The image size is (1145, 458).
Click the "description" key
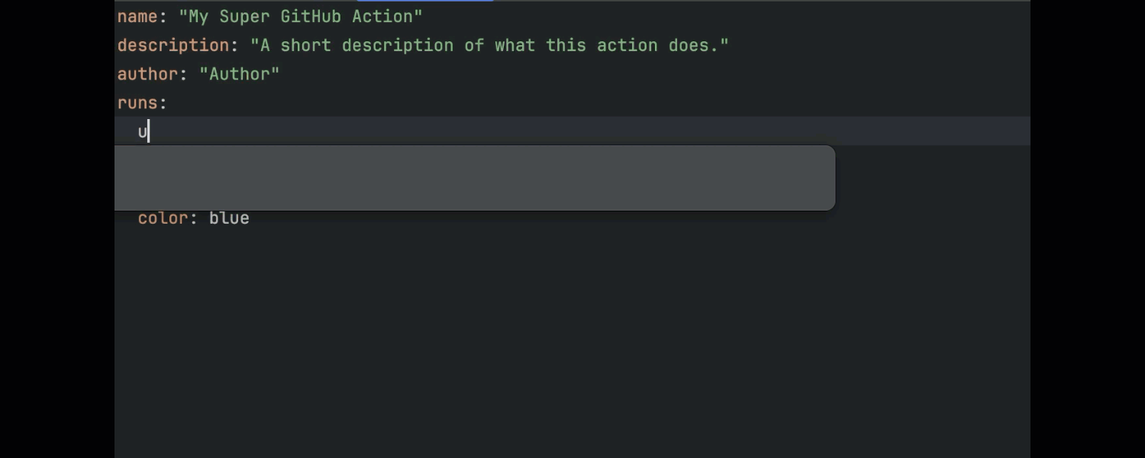tap(173, 45)
